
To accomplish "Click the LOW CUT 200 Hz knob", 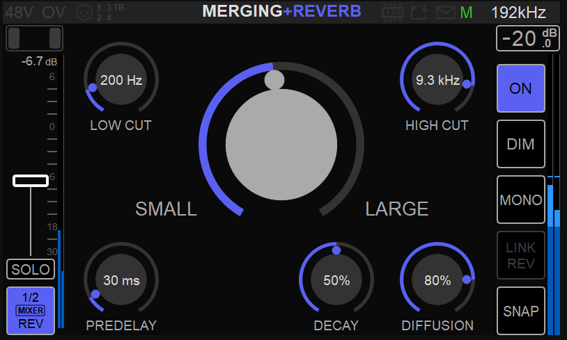I will 121,79.
